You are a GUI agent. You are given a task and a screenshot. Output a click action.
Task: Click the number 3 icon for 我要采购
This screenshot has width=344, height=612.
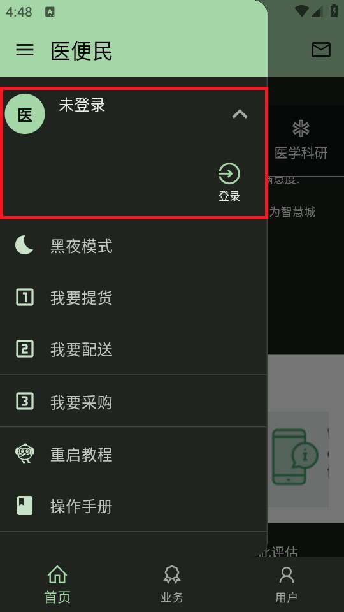click(x=25, y=401)
